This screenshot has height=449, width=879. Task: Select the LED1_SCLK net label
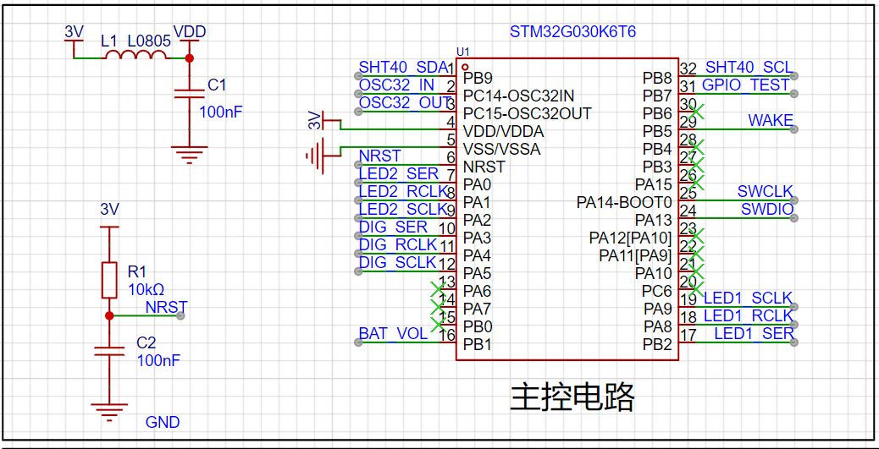click(x=749, y=298)
